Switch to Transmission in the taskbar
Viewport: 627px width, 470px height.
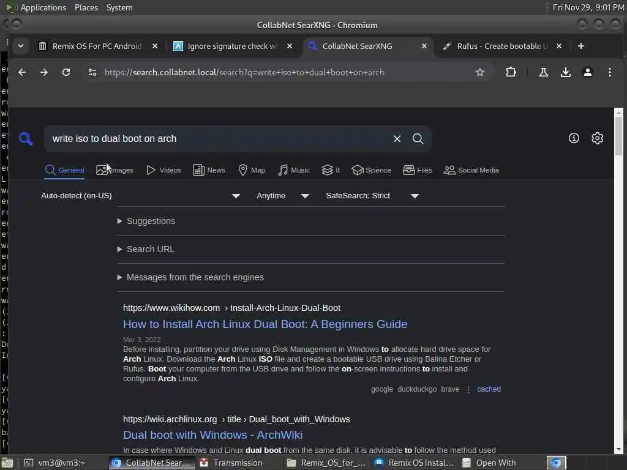(238, 463)
